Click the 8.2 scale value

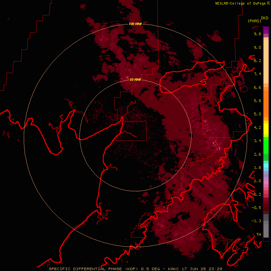pyautogui.click(x=257, y=61)
